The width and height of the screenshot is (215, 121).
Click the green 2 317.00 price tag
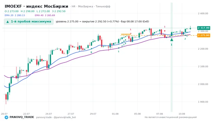coord(204,28)
